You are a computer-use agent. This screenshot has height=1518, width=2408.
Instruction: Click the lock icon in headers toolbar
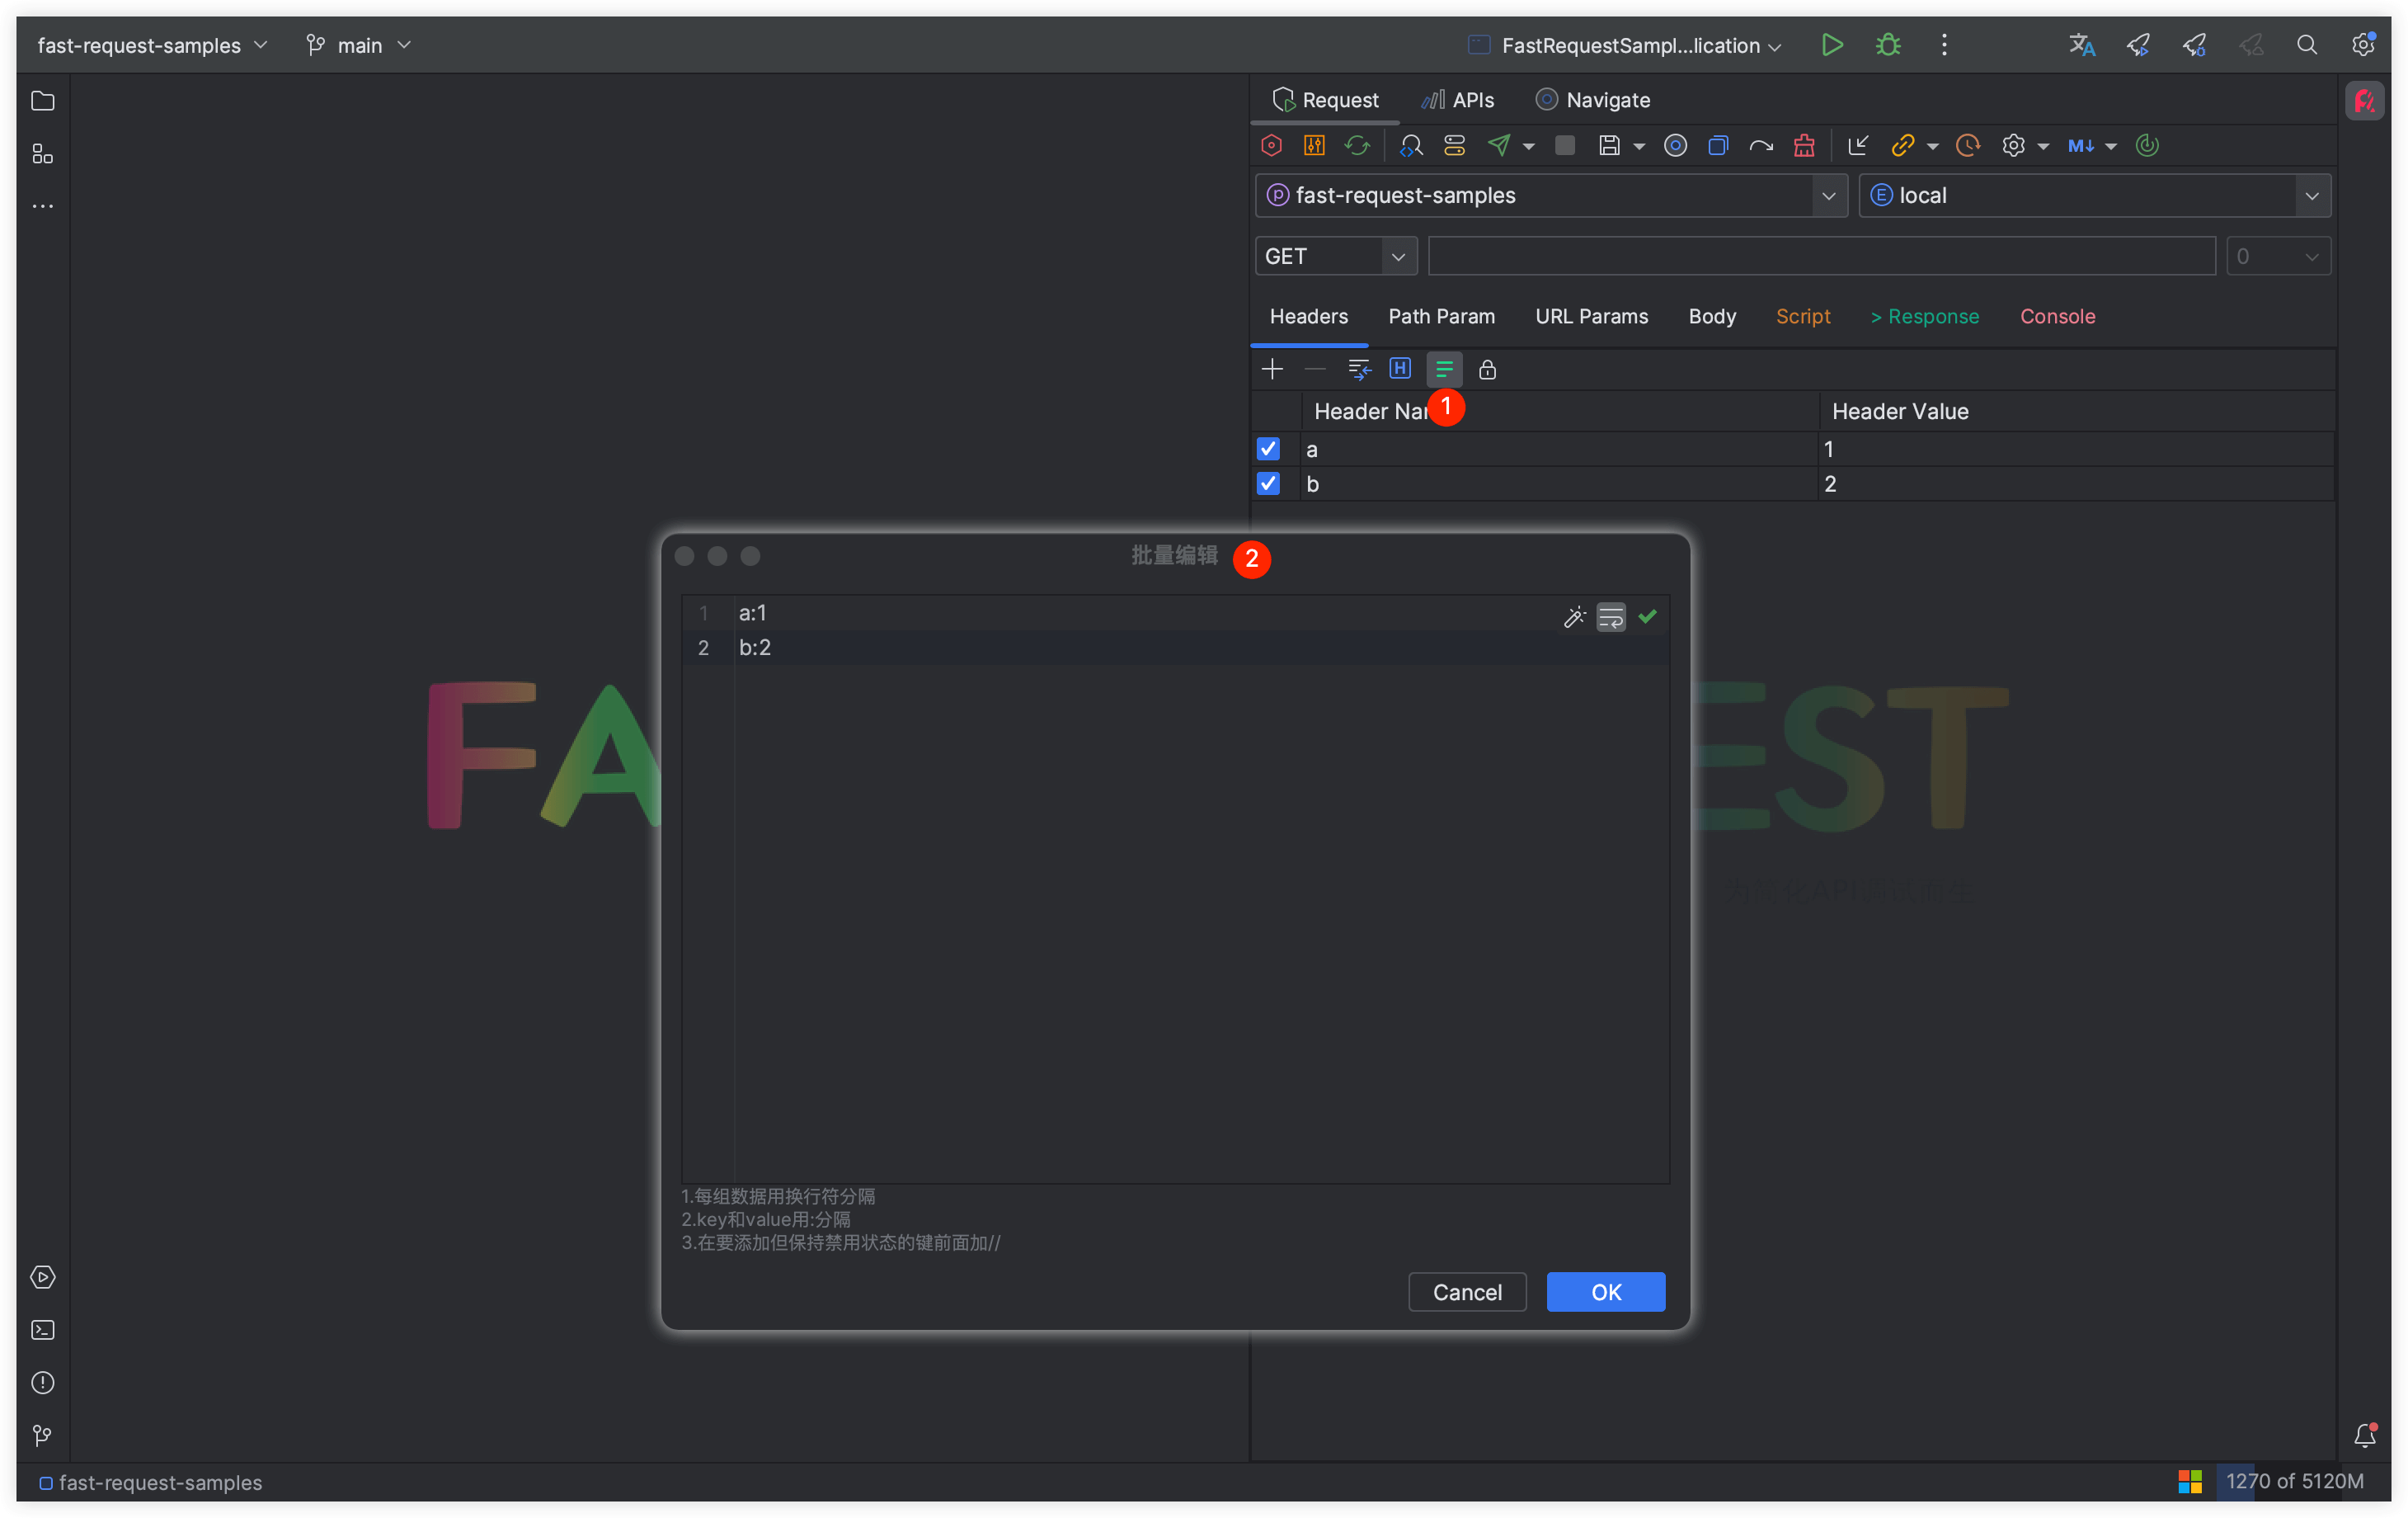(x=1487, y=370)
